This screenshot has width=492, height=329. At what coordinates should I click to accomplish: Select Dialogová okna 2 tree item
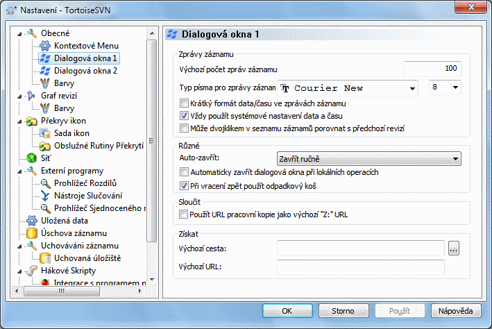[x=85, y=71]
